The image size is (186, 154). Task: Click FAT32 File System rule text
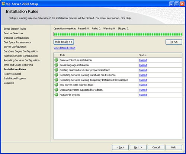70,95
